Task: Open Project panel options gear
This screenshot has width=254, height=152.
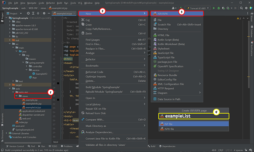Action: click(x=44, y=13)
